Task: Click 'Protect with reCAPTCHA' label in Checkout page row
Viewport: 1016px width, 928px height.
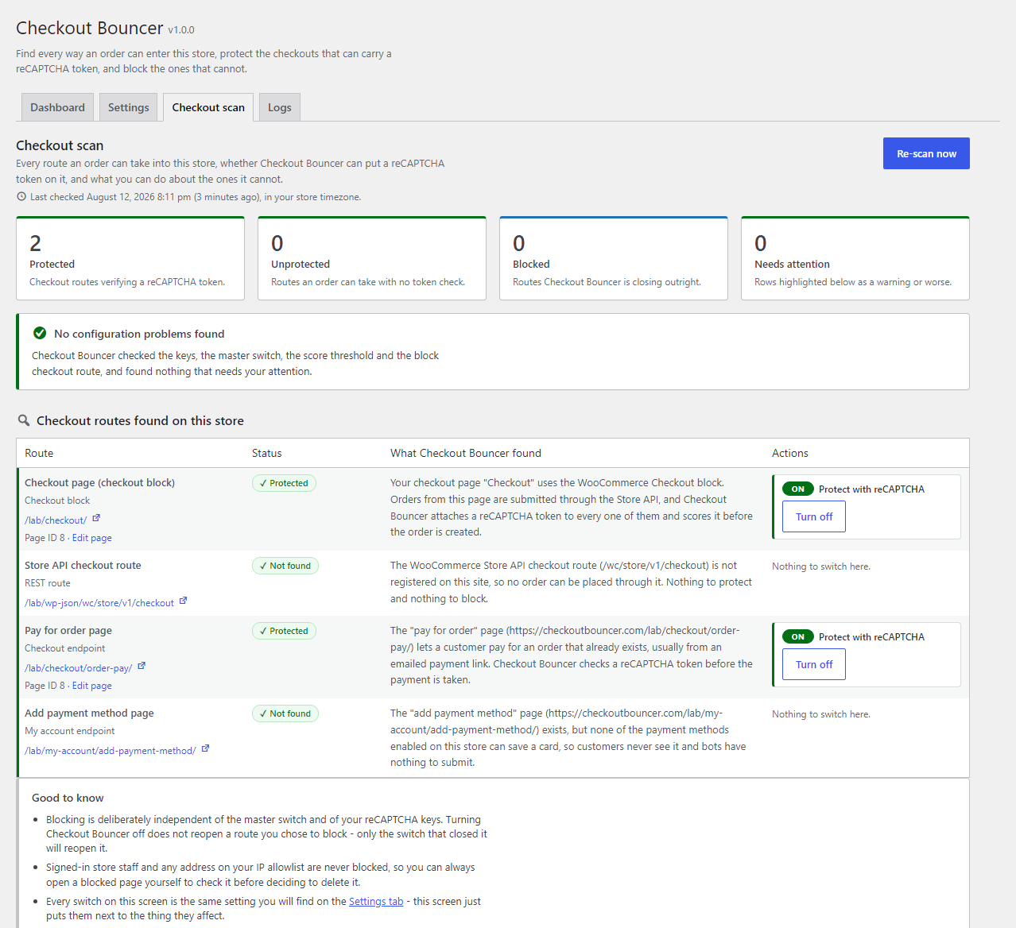Action: click(871, 489)
